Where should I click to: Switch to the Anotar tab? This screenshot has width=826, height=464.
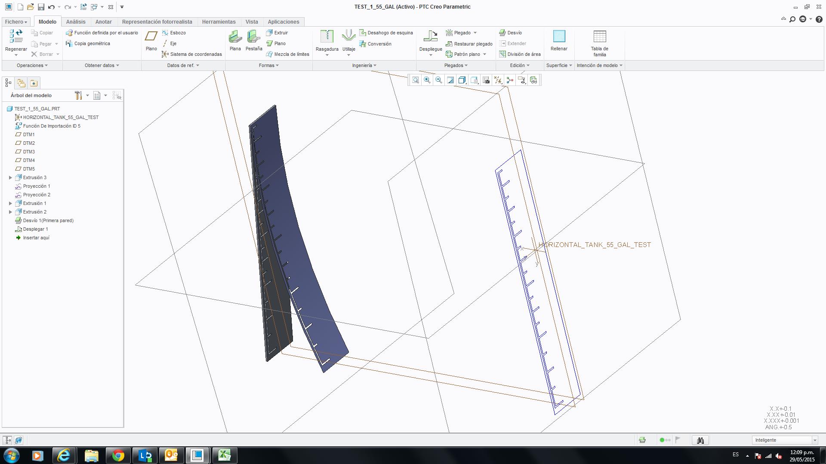[103, 22]
